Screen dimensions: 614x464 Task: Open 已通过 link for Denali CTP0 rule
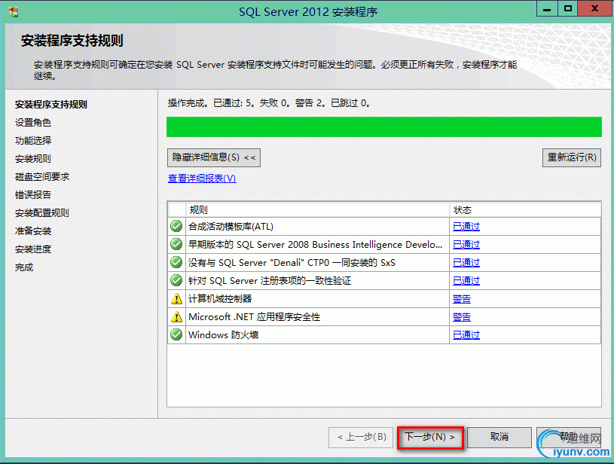point(466,262)
